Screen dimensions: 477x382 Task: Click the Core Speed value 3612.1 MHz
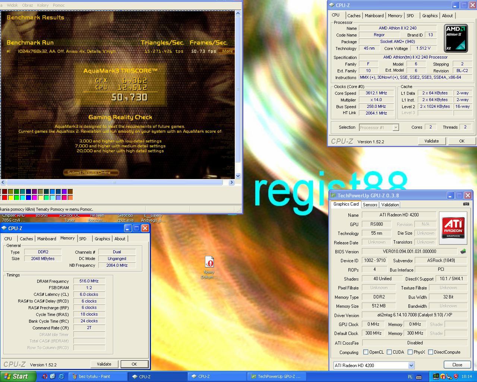(x=376, y=93)
